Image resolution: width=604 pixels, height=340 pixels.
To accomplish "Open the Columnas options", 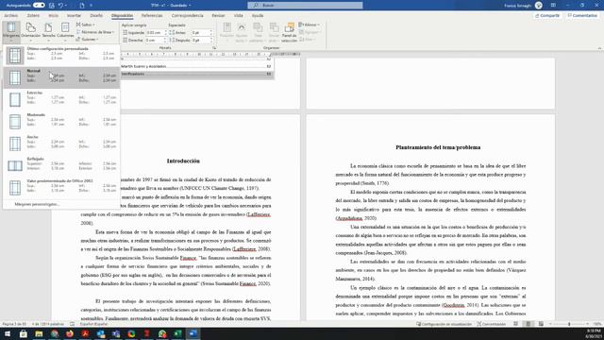I will click(x=65, y=31).
